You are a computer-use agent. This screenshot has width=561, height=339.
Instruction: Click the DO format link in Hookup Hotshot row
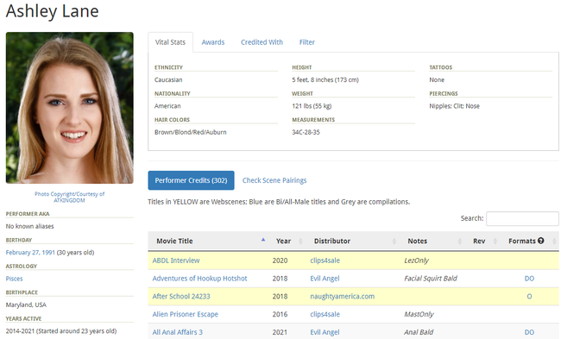coord(529,279)
